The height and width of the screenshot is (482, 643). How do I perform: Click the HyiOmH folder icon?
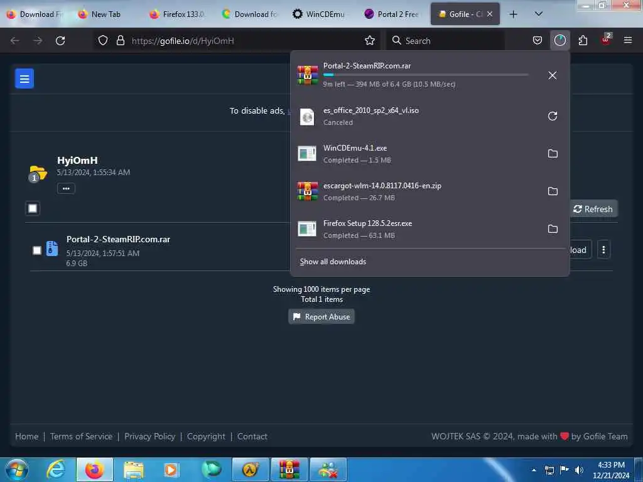[x=38, y=174]
